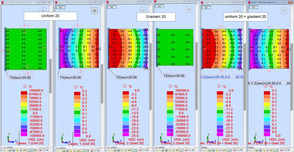Click the ± legend icon in Cases 1 UGZ window
Image resolution: width=294 pixels, height=152 pixels.
coord(24,86)
